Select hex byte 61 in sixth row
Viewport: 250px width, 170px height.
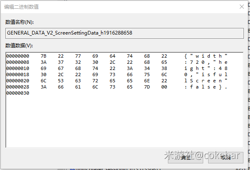coord(78,87)
